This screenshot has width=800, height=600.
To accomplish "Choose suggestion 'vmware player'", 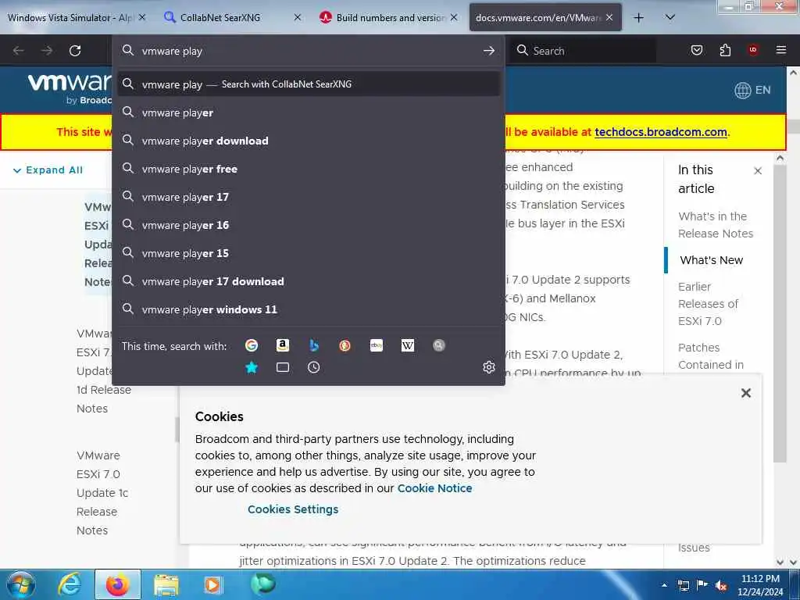I will click(x=309, y=112).
